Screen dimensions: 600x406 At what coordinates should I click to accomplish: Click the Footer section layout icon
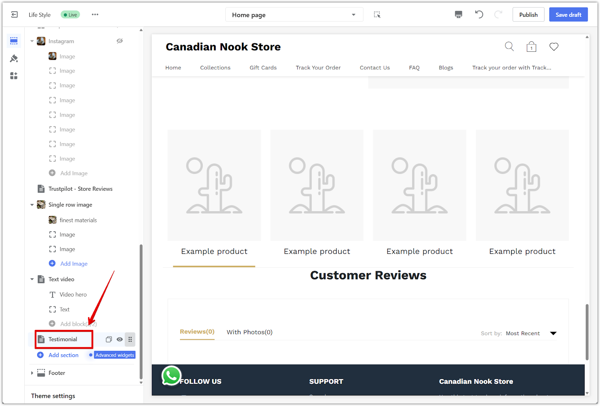pos(41,373)
